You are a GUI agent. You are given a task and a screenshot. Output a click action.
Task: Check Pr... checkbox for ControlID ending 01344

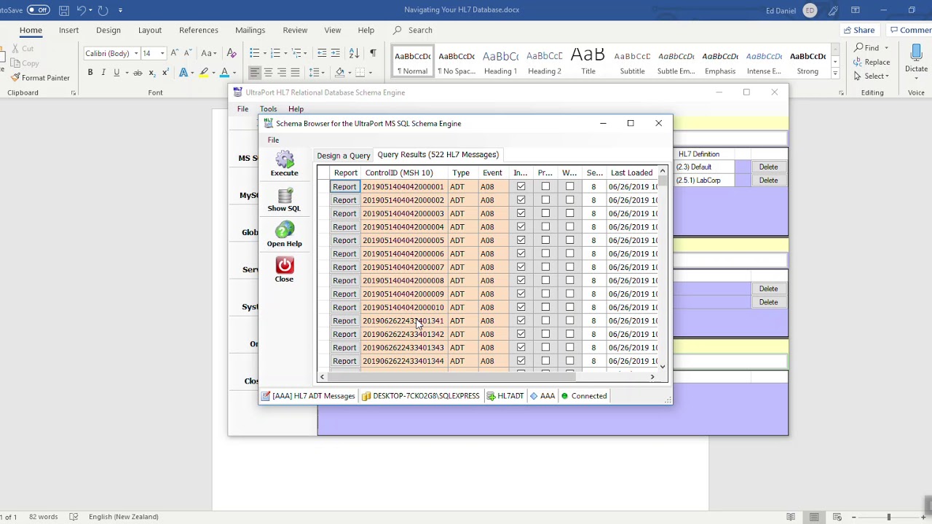(545, 361)
